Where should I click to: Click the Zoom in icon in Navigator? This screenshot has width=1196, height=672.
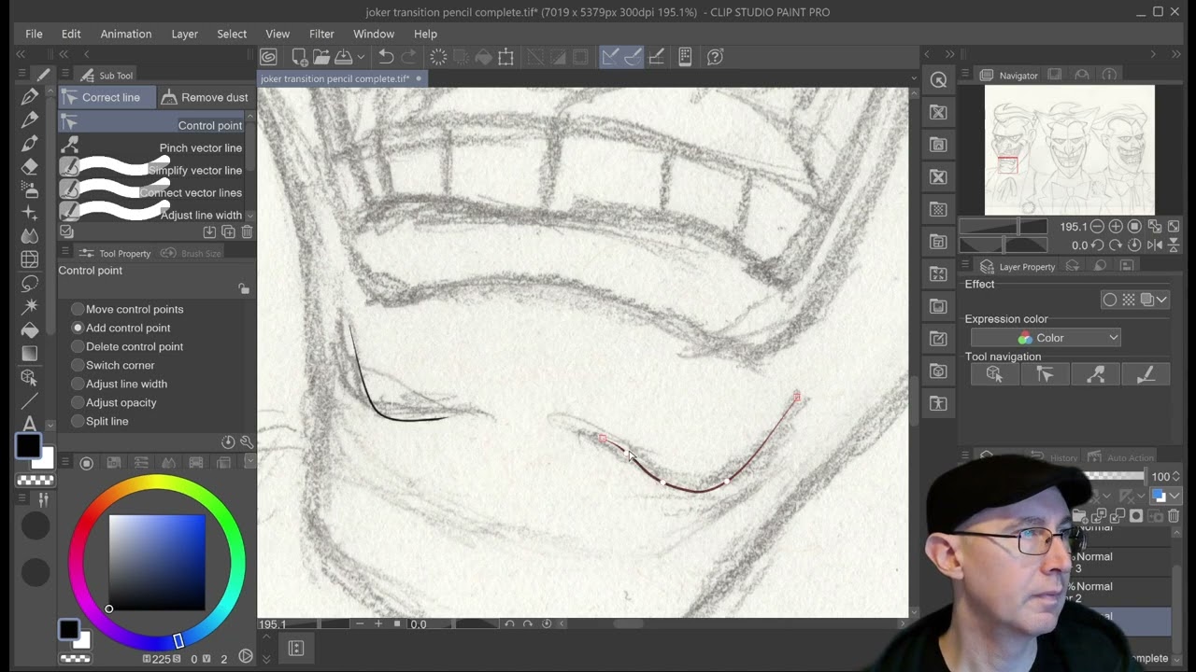coord(1116,226)
